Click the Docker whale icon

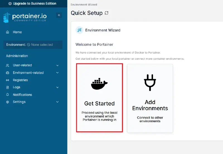[x=99, y=84]
